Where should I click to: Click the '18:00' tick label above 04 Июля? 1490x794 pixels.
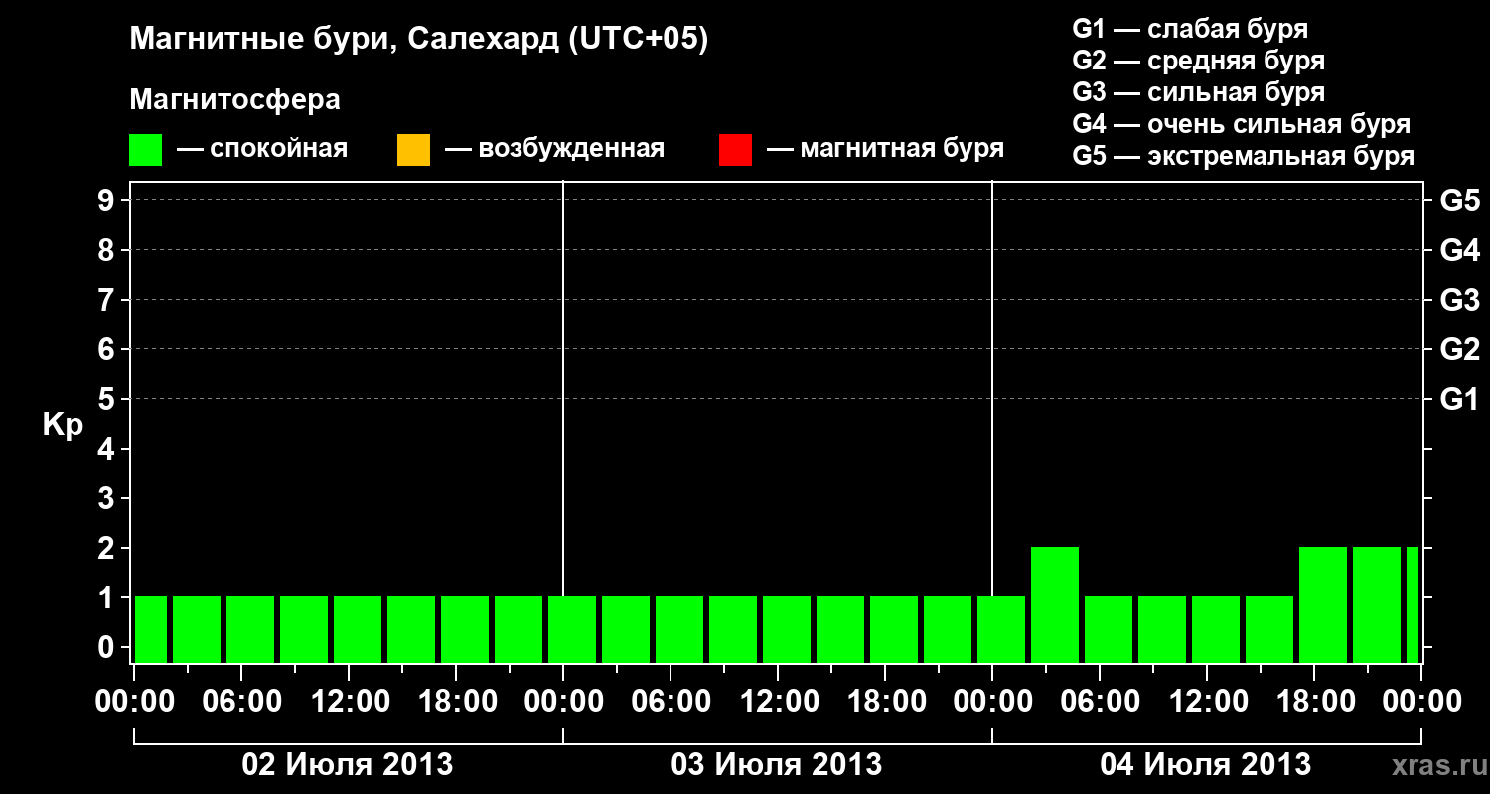pos(1314,702)
